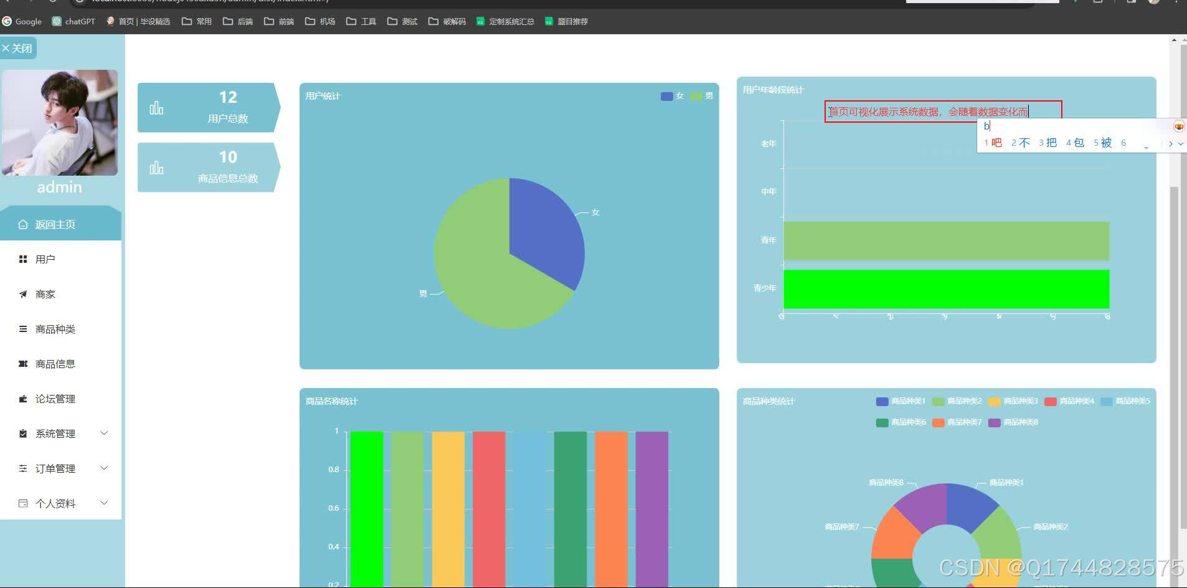
Task: Open the chatGPT bookmark
Action: [x=73, y=21]
